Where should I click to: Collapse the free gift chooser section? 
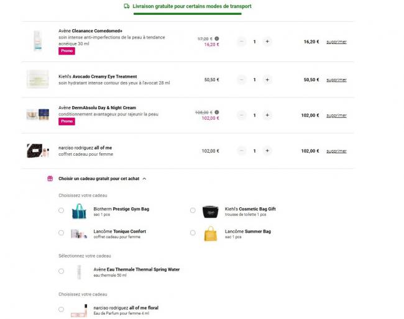[x=144, y=178]
